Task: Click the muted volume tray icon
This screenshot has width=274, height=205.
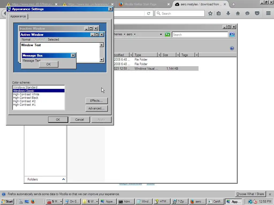Action: (255, 202)
